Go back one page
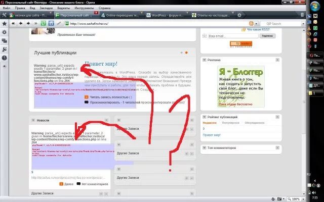This screenshot has height=202, width=324. [x=21, y=24]
